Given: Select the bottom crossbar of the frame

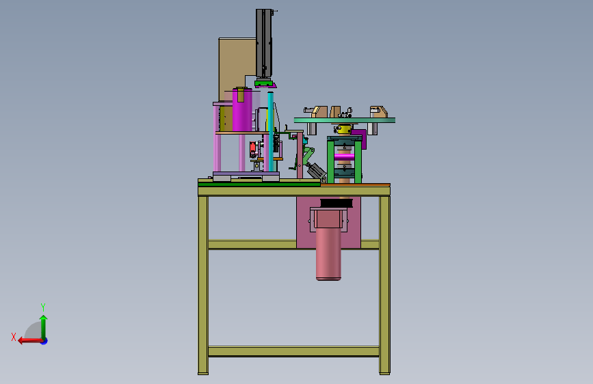Looking at the screenshot, I should click(293, 351).
